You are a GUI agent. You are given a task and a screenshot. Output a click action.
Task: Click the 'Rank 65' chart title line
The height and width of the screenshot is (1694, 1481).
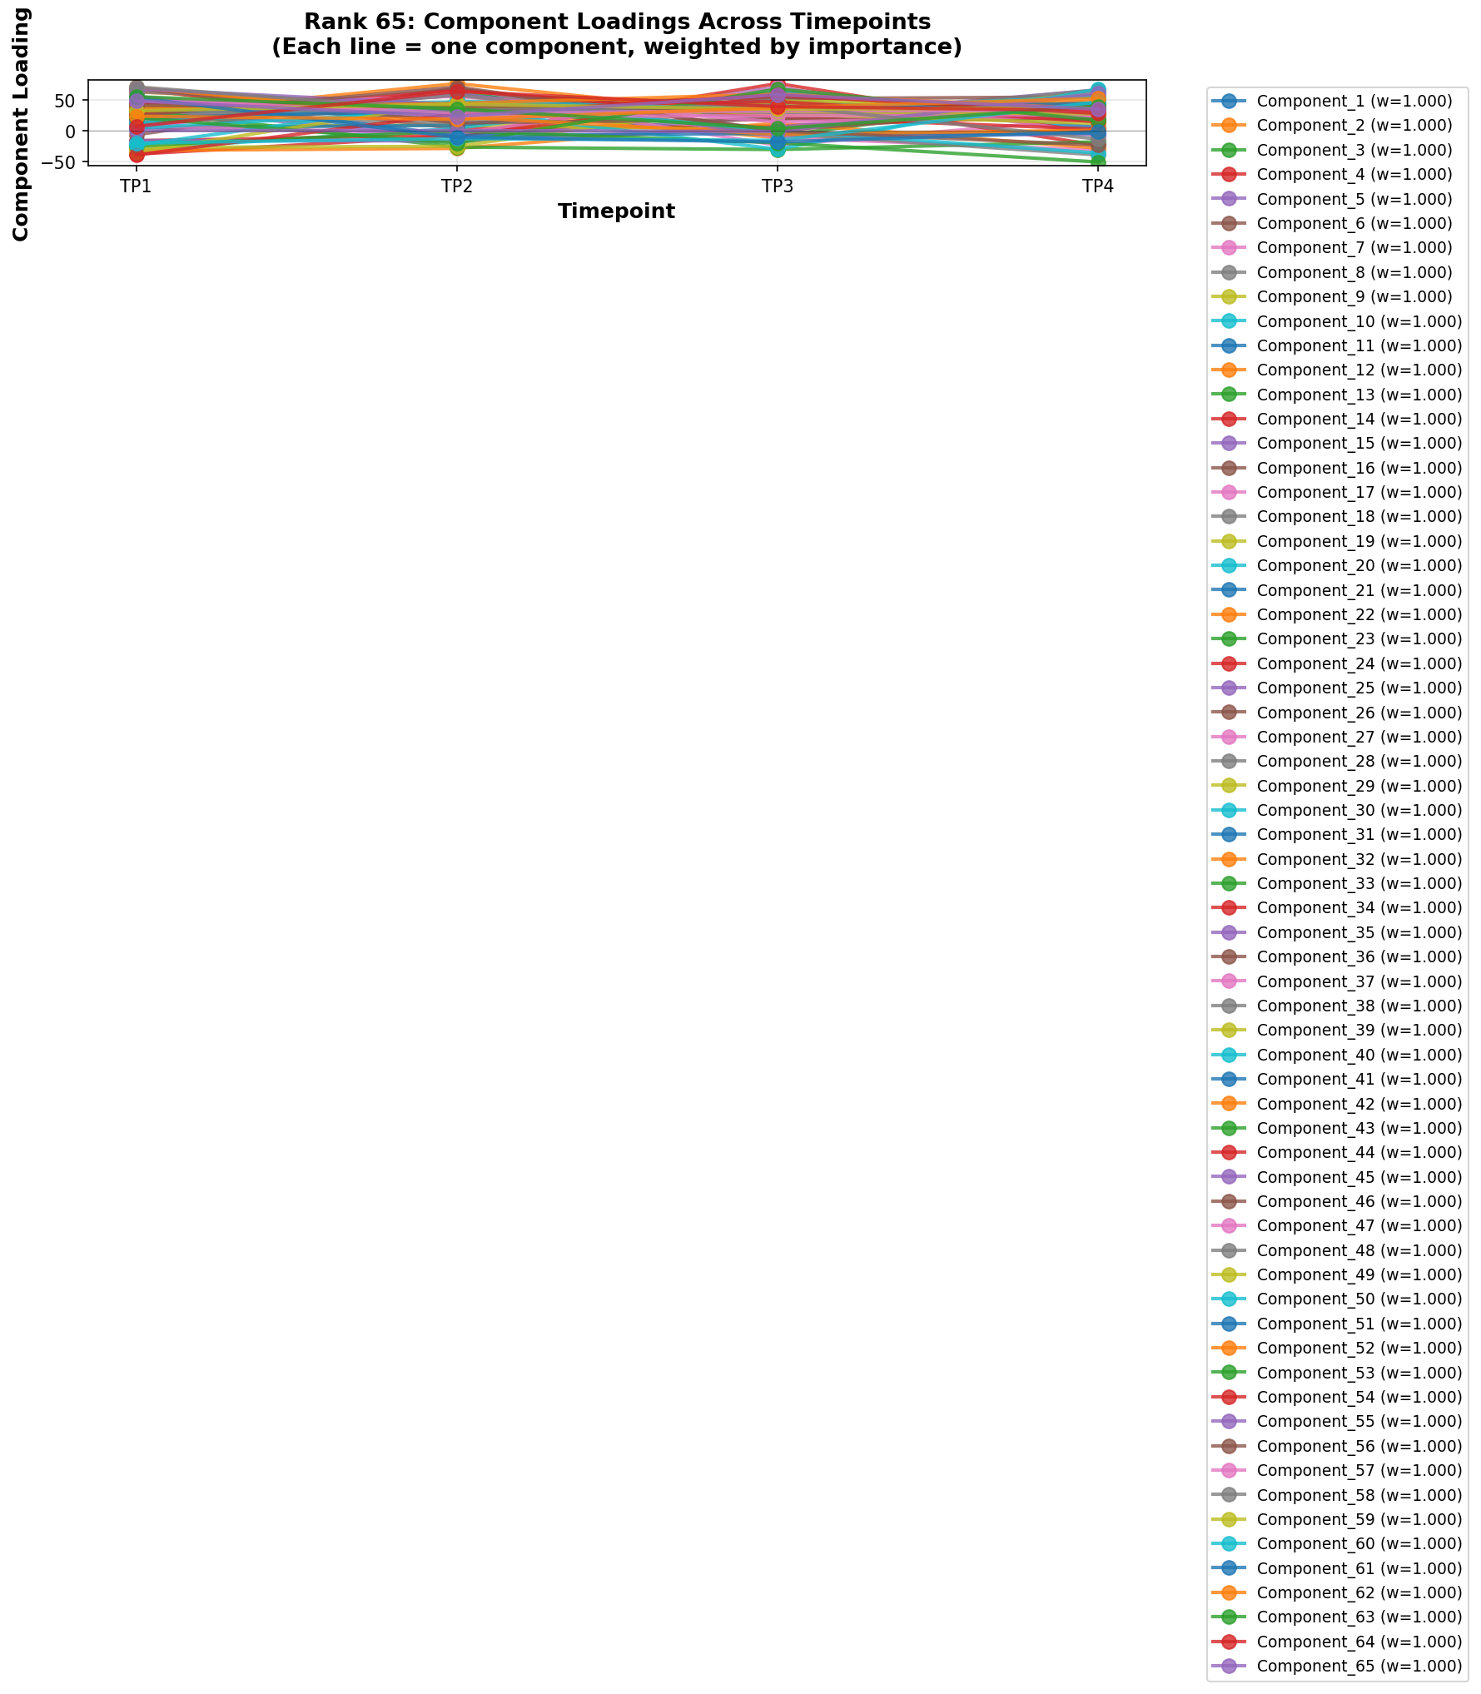(x=617, y=22)
